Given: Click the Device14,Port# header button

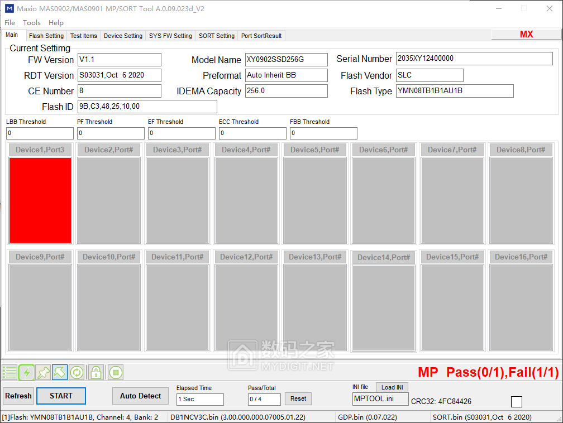Looking at the screenshot, I should coord(384,257).
